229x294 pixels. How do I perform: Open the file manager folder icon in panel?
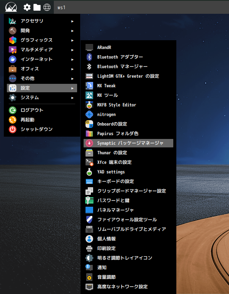(x=37, y=7)
